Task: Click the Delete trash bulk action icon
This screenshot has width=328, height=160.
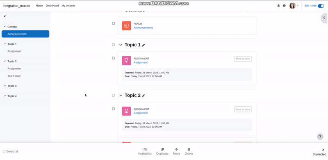Action: tap(189, 149)
